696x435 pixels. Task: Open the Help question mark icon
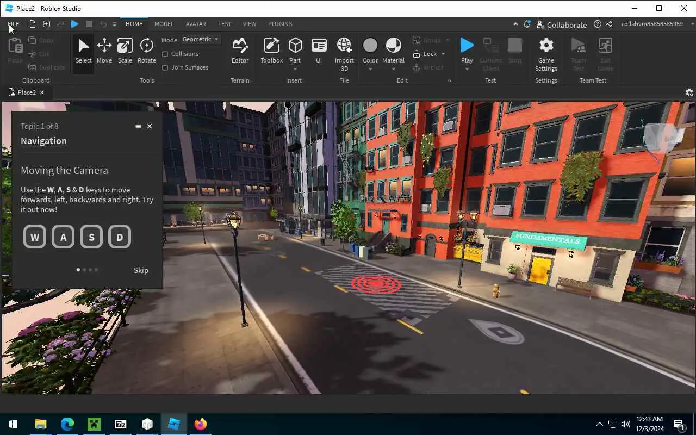598,24
